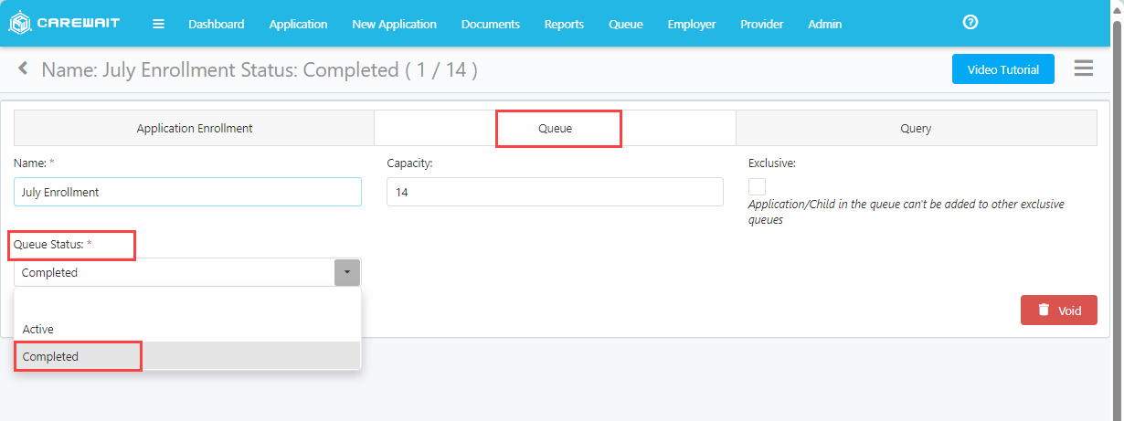Enable the Exclusive checkbox
The image size is (1124, 421).
click(x=757, y=186)
